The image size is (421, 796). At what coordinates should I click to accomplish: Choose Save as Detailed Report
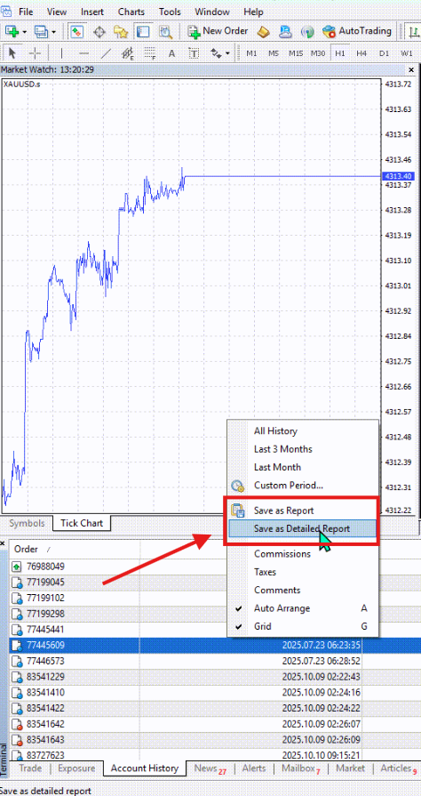click(x=303, y=528)
